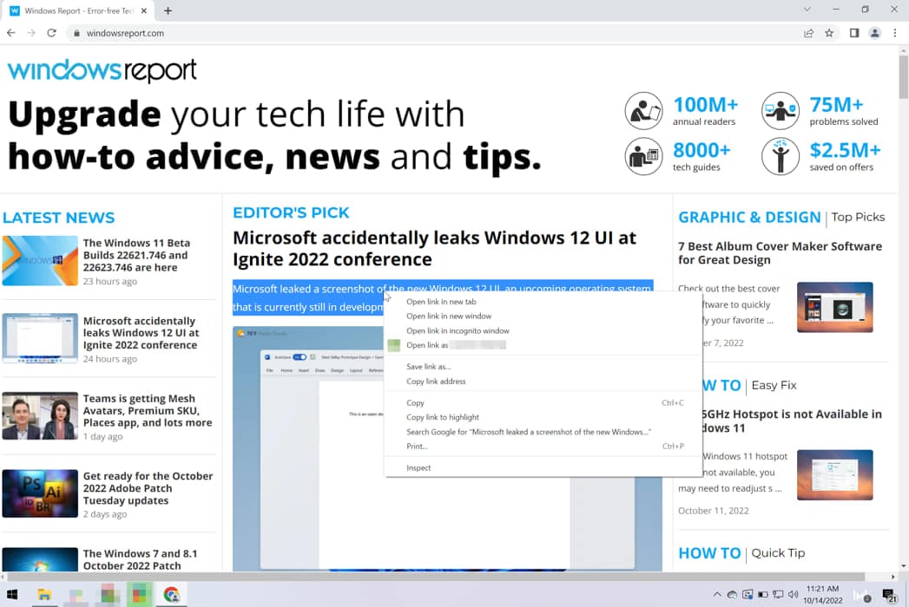Click the volume speaker tray icon
Viewport: 909px width, 607px height.
(x=793, y=594)
